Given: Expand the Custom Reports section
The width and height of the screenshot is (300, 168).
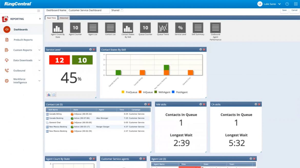Looking at the screenshot, I should [x=23, y=50].
